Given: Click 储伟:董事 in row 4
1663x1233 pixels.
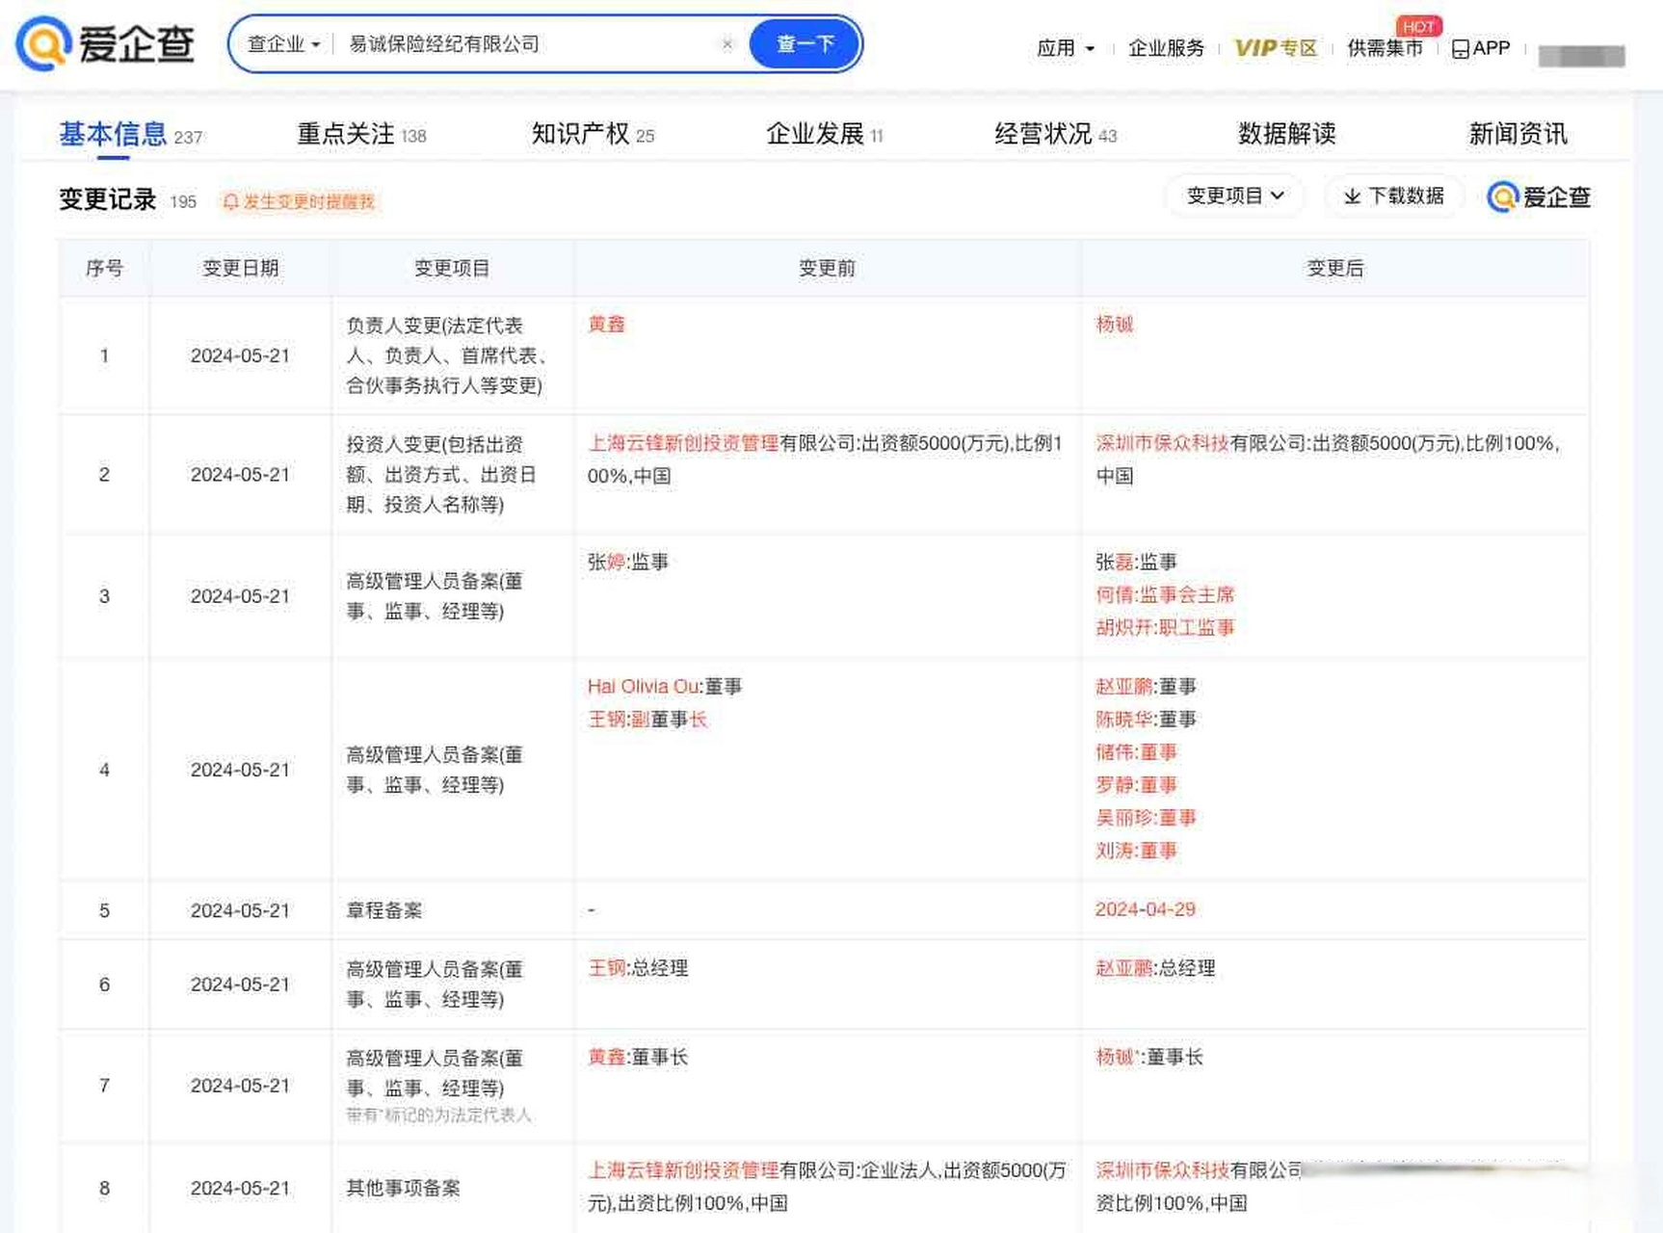Looking at the screenshot, I should point(1136,752).
